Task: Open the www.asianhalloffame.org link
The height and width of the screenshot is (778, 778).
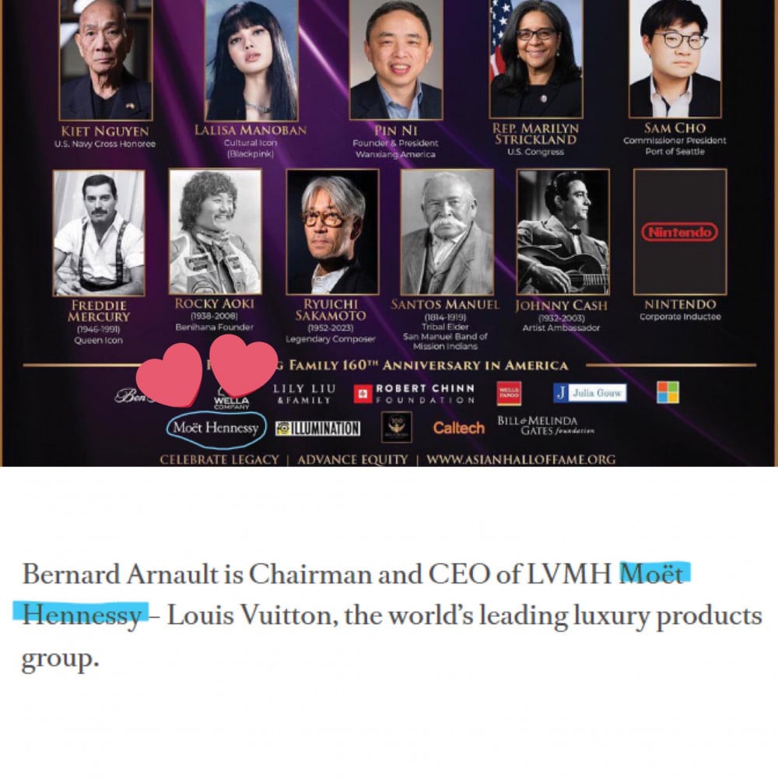Action: pyautogui.click(x=521, y=460)
